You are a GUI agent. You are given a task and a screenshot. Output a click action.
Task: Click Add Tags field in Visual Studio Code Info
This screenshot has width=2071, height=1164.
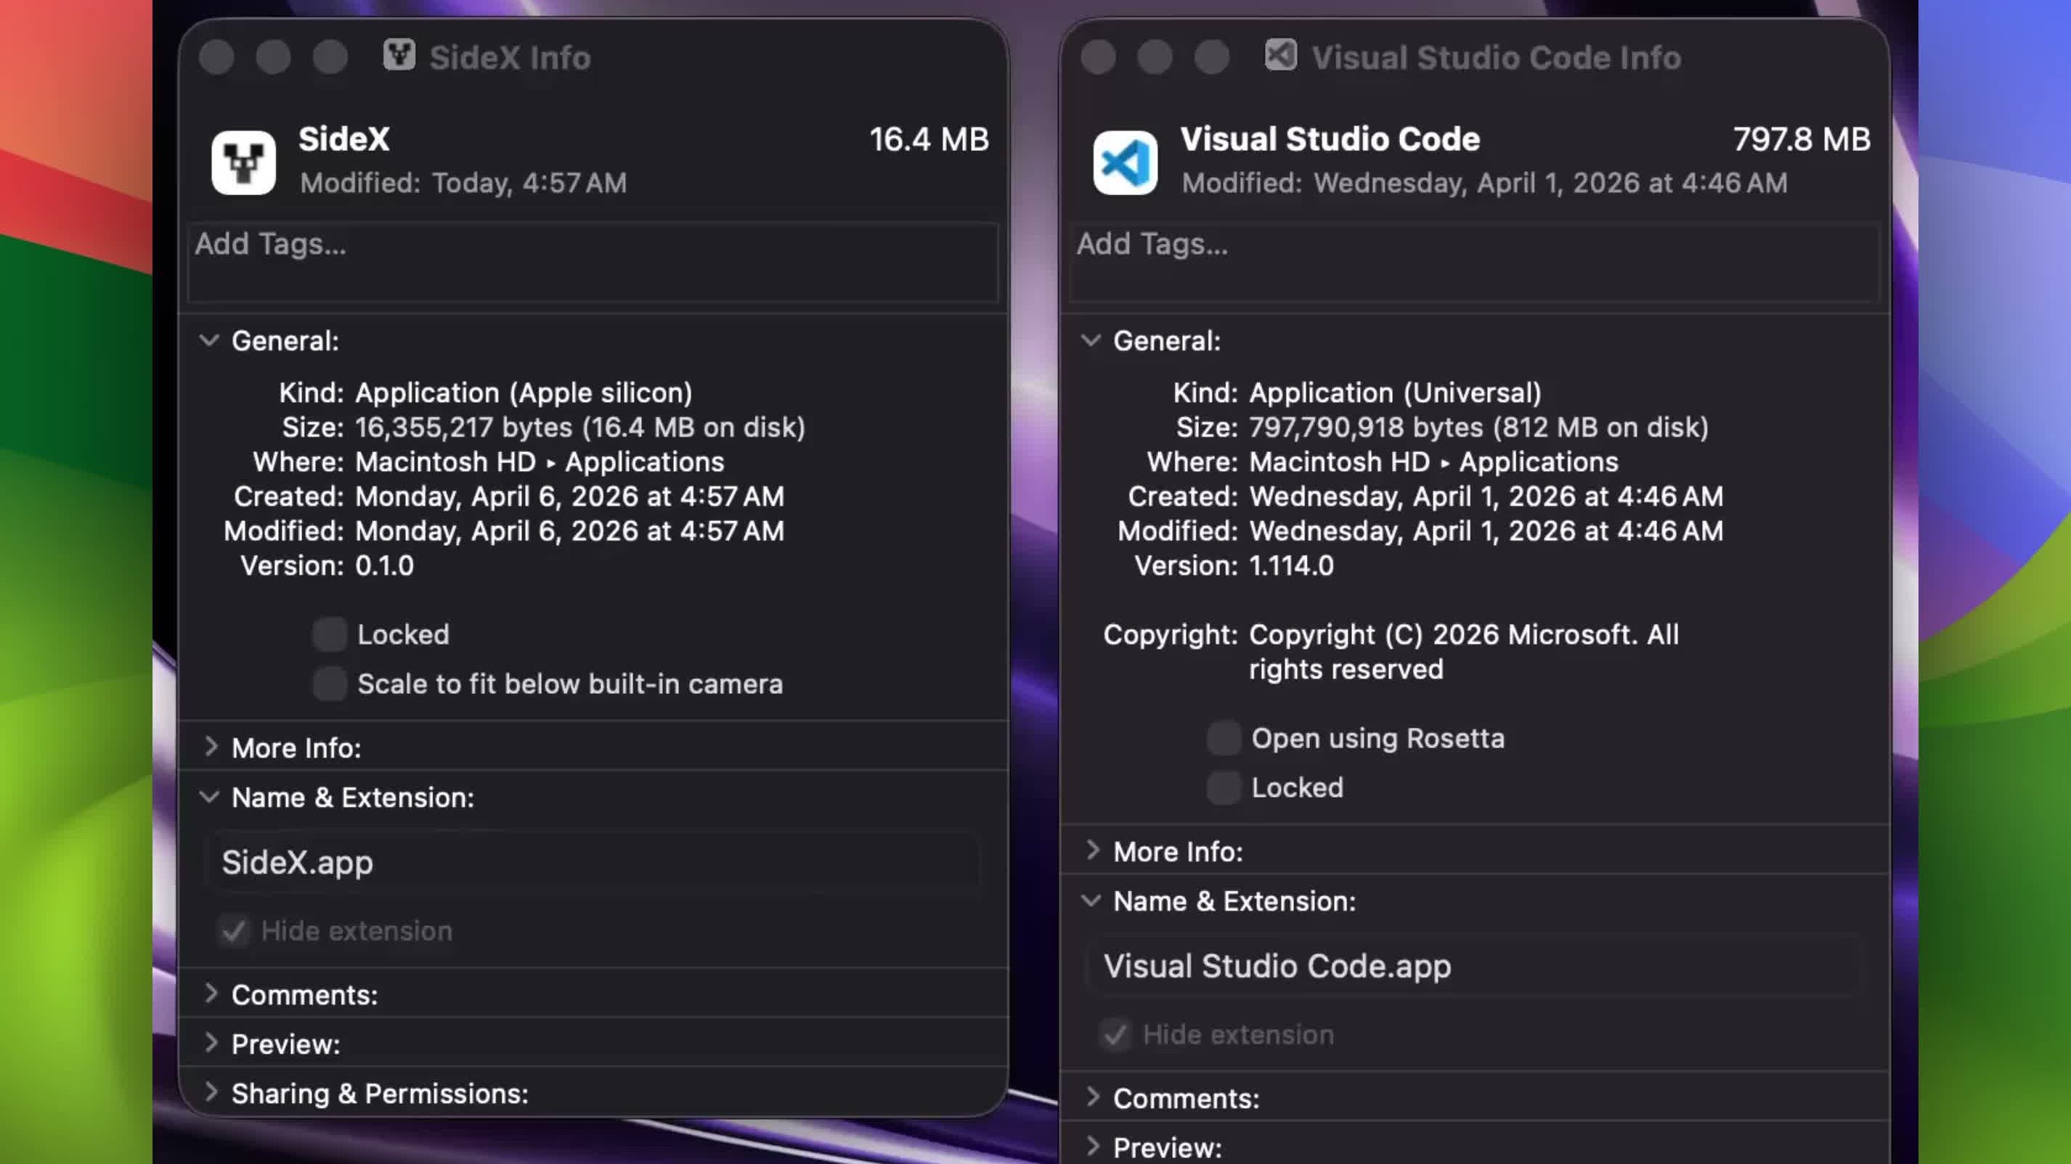1474,263
